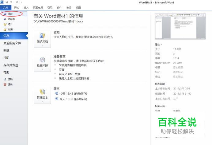Click the 管理版本 button

pos(42,96)
